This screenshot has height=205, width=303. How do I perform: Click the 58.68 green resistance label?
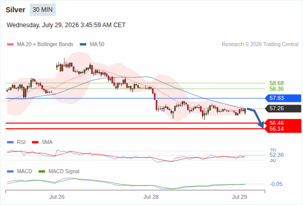tap(276, 83)
